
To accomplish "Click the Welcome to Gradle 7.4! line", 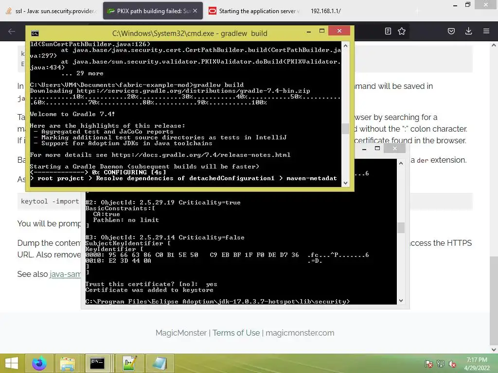I will point(72,114).
